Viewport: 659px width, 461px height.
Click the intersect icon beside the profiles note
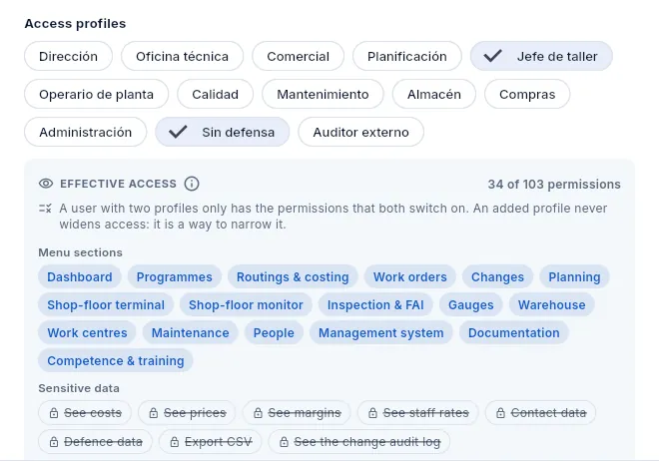click(45, 209)
